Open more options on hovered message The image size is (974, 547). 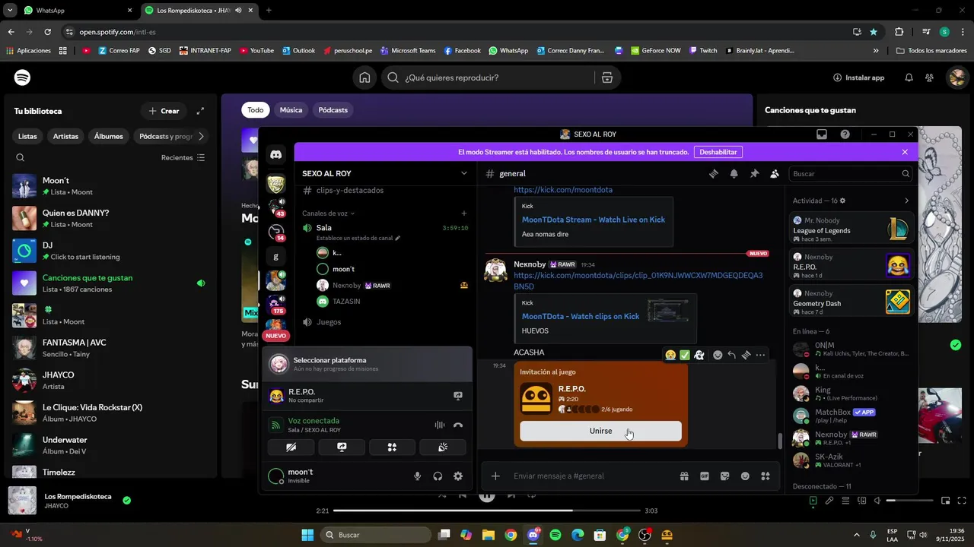pos(760,355)
